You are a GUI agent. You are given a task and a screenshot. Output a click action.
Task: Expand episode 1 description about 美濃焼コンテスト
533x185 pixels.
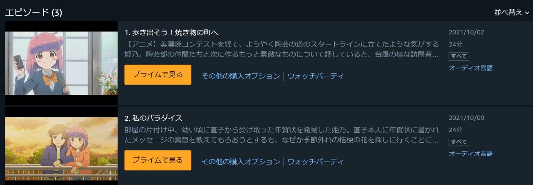point(282,49)
